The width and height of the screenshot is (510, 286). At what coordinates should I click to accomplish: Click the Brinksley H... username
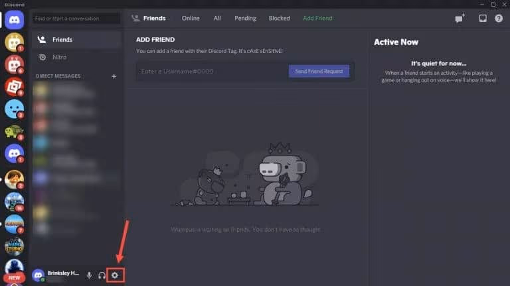coord(63,273)
